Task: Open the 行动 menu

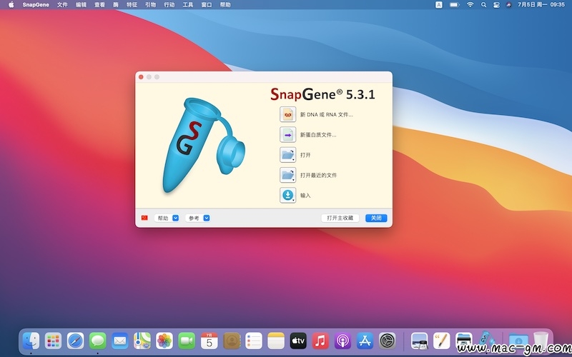Action: click(169, 5)
